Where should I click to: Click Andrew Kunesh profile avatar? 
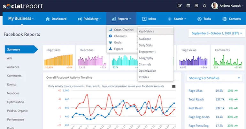(214, 6)
